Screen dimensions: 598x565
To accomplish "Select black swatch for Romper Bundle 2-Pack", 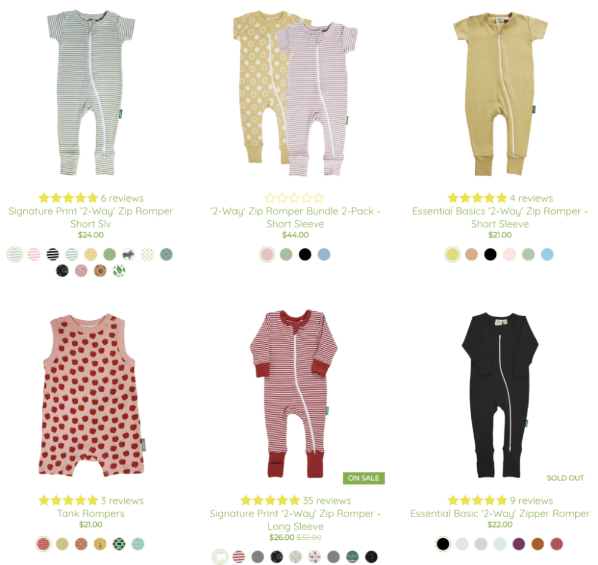I will (x=305, y=254).
